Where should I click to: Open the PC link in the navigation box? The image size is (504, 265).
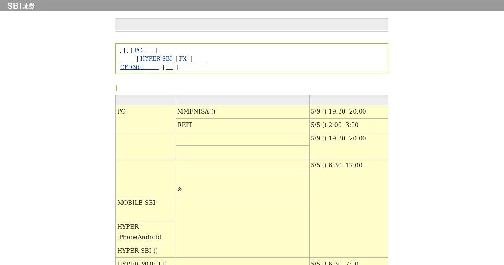pyautogui.click(x=143, y=50)
